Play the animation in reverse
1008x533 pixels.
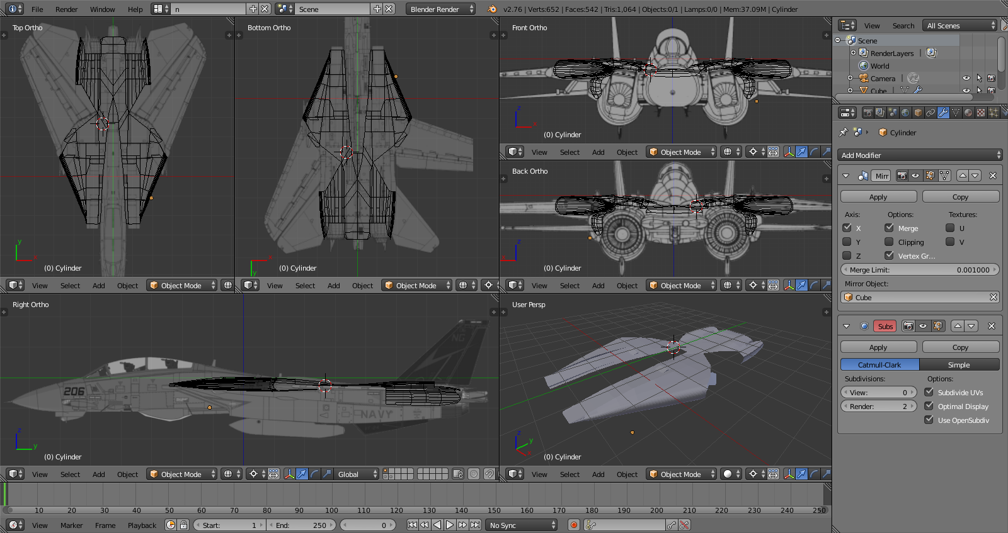(x=437, y=525)
